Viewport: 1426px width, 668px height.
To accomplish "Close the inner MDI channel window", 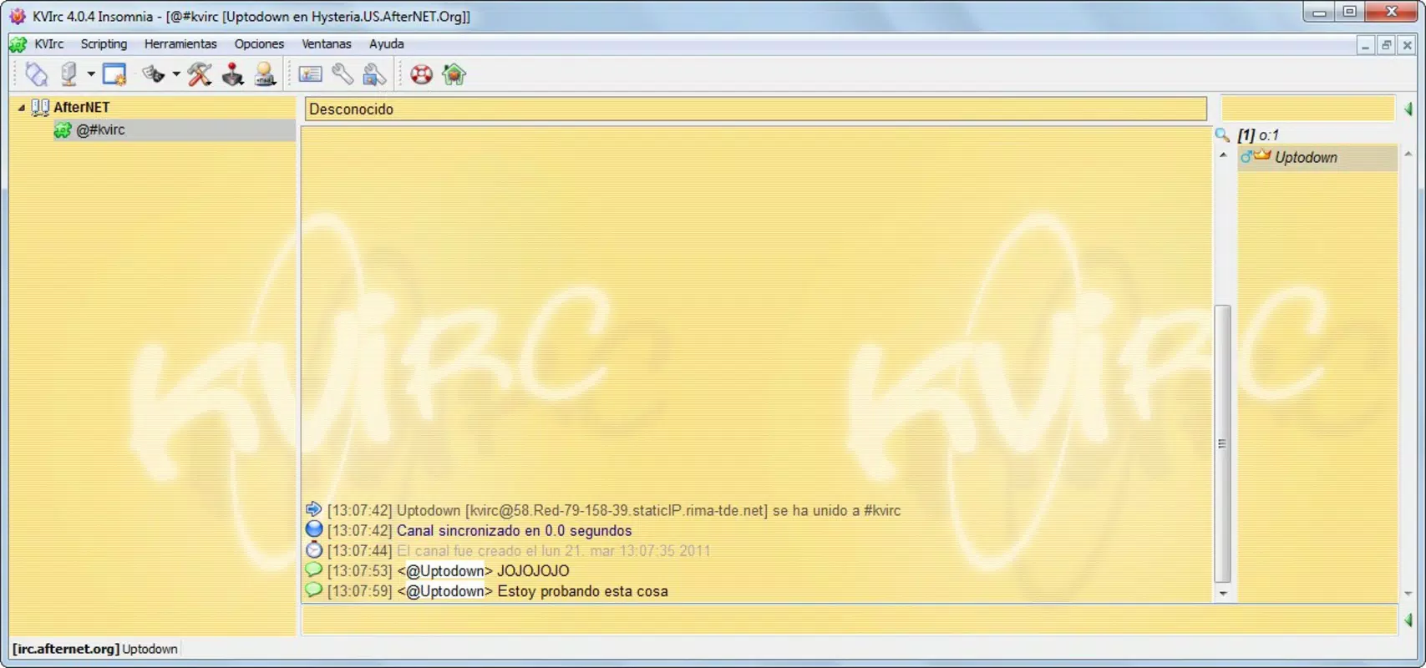I will (1407, 46).
